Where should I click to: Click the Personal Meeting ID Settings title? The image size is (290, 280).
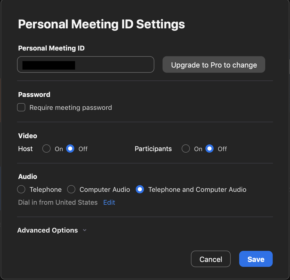(x=101, y=24)
